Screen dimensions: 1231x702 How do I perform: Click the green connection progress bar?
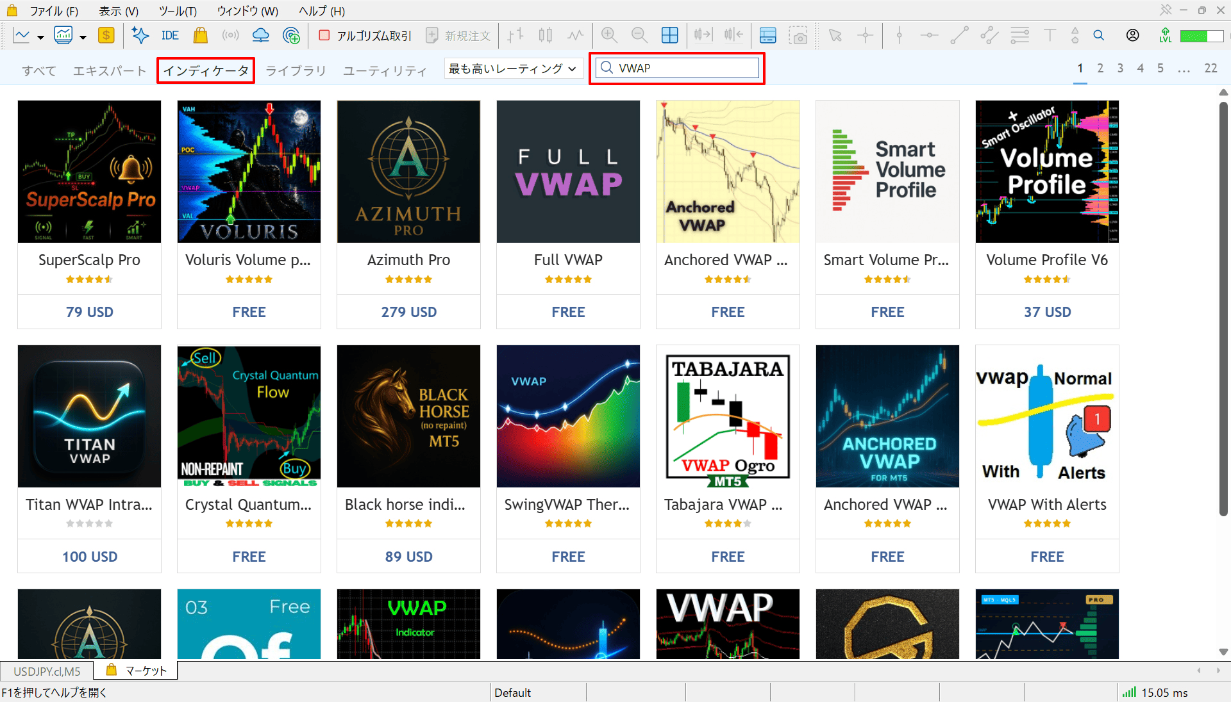(x=1202, y=36)
